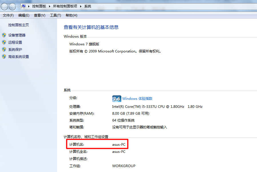Click the 2009 Microsoft Corporation copyright line
Screen dimensions: 257x172
115,51
